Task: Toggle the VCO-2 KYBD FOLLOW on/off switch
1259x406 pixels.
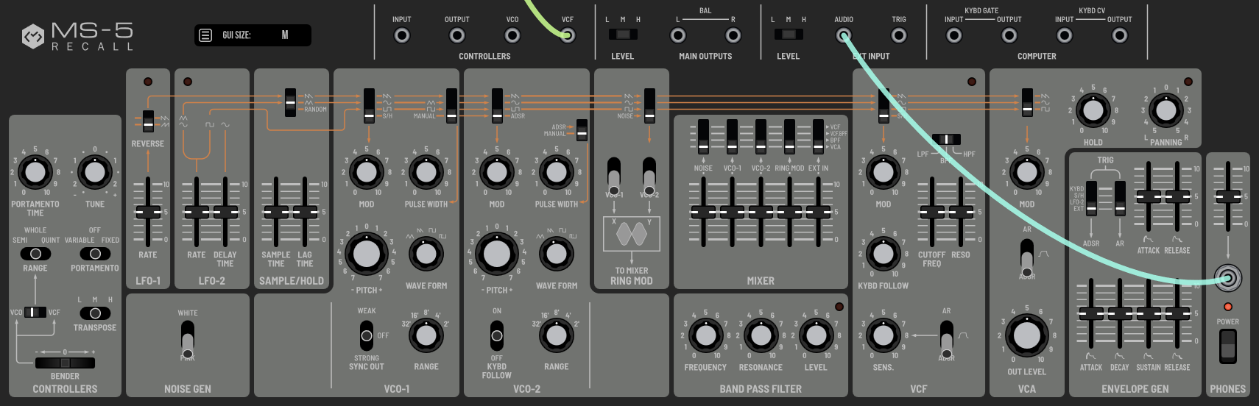Action: [x=497, y=335]
